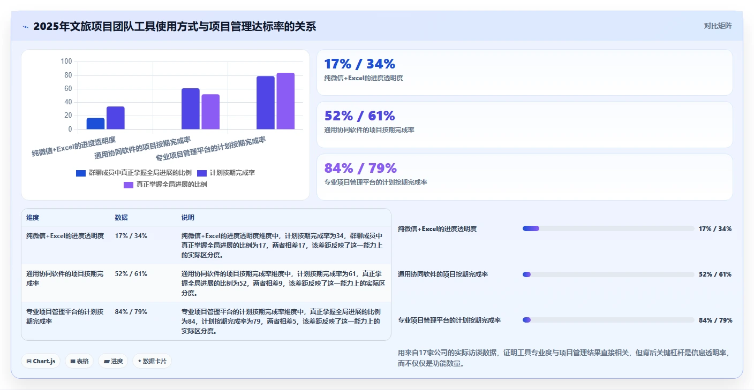Open the 84% / 79% stat card
754x390 pixels.
pos(524,177)
